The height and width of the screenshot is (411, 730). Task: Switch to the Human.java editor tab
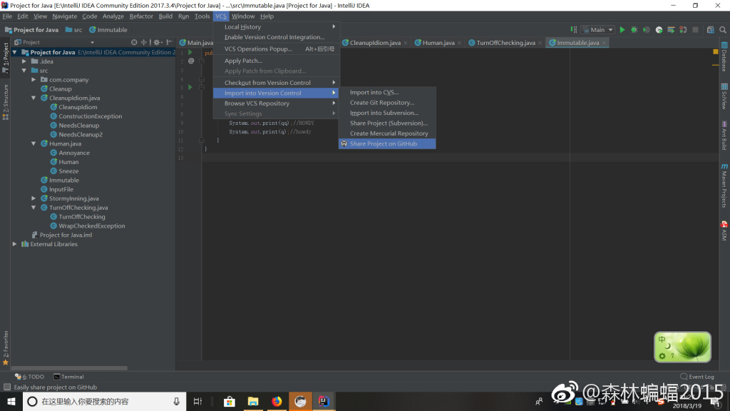[x=438, y=42]
